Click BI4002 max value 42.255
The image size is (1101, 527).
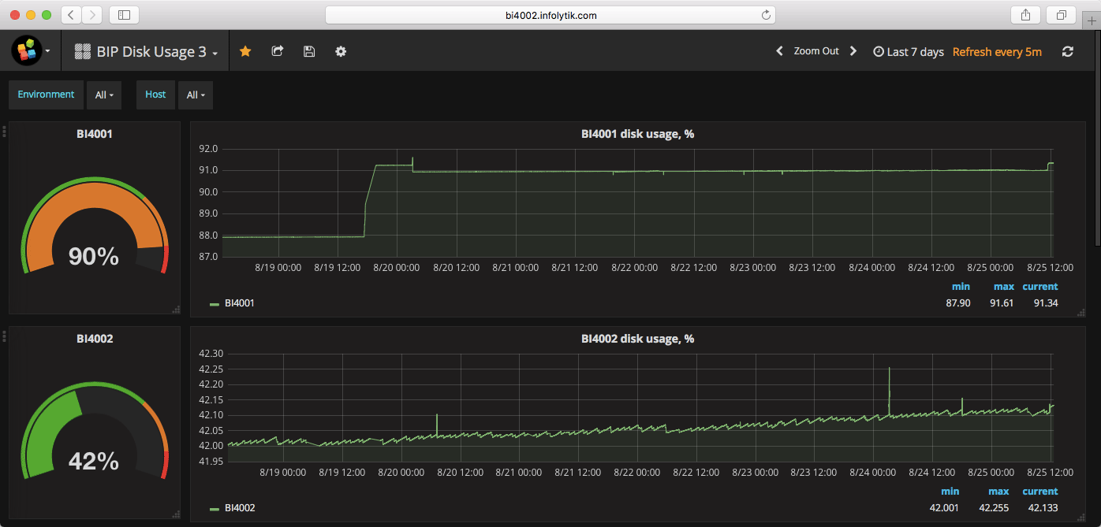click(x=994, y=508)
